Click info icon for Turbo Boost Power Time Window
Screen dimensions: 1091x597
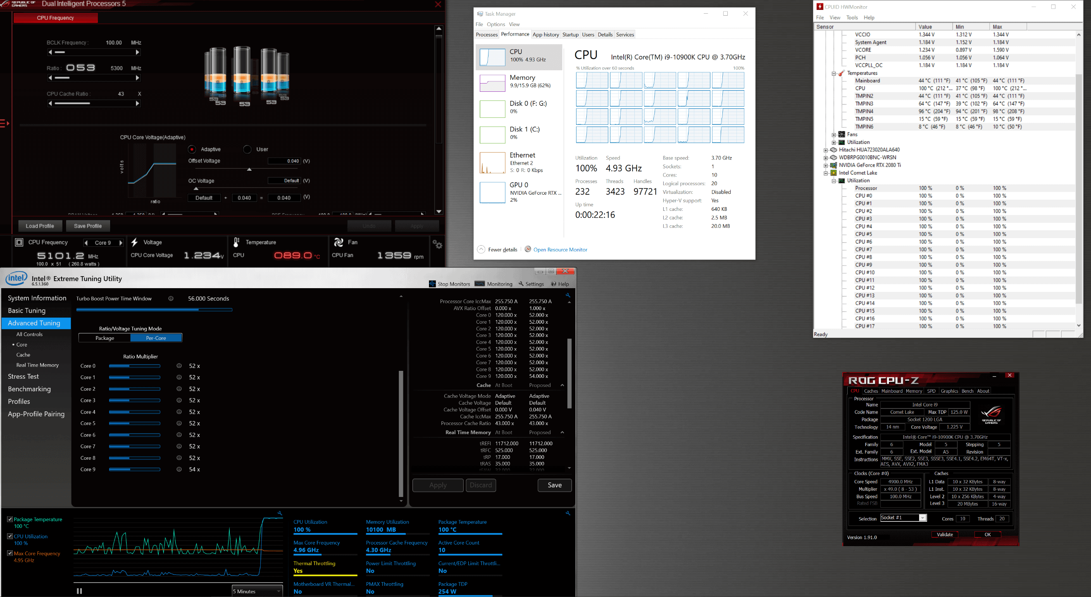tap(171, 299)
